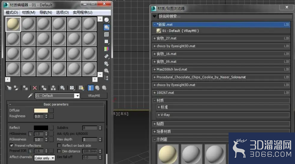Enable Dim distance checkbox
Screen dimensions: 295x164
tap(59, 151)
